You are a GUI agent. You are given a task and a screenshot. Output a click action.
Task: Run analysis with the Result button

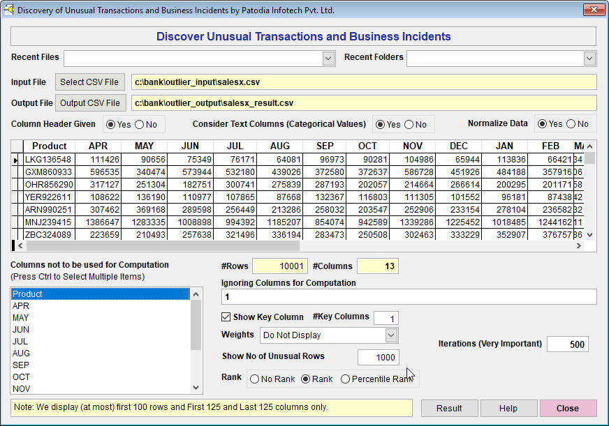449,409
